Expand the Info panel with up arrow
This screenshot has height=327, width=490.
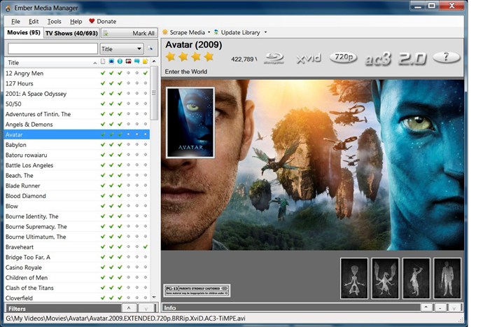[x=426, y=307]
